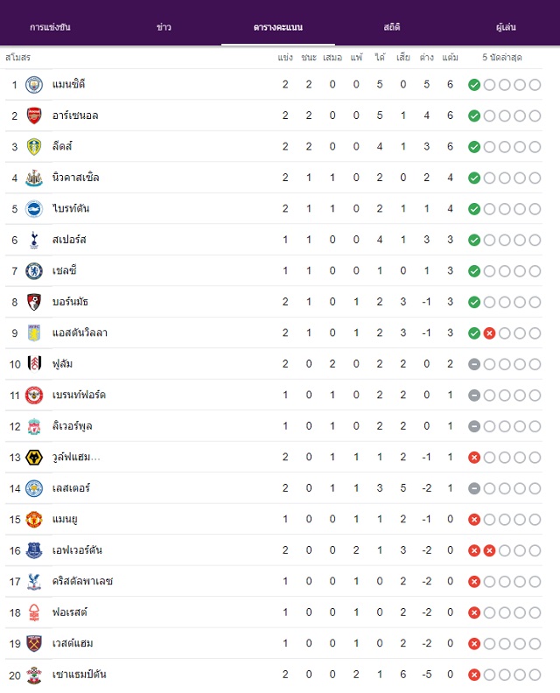The image size is (560, 693).
Task: Switch to the ข่าว tab
Action: click(x=164, y=27)
